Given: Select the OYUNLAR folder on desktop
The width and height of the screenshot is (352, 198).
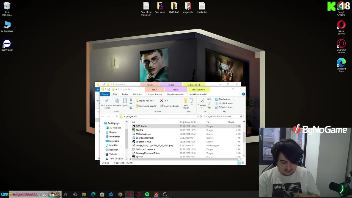Looking at the screenshot, I should coord(174,8).
